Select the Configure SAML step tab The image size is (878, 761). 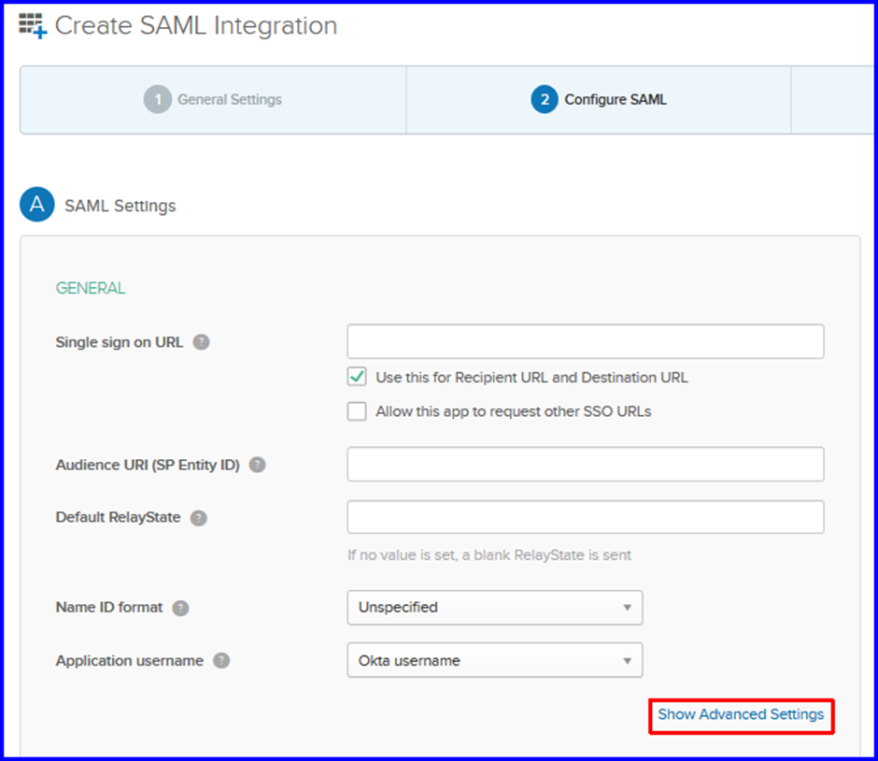599,100
